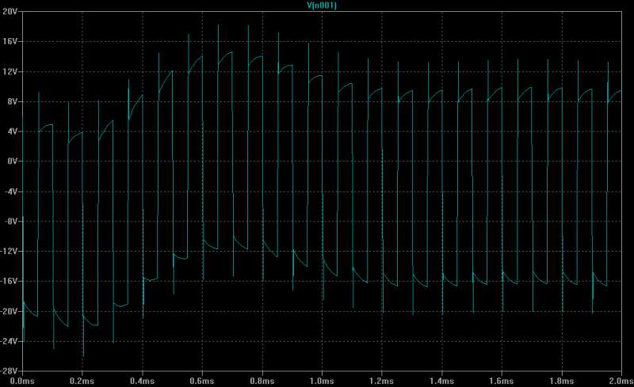The height and width of the screenshot is (387, 634).
Task: Click the 1.4ms time axis label
Action: coord(442,381)
